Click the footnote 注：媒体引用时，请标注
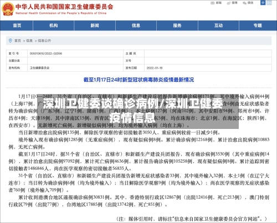 (192, 219)
